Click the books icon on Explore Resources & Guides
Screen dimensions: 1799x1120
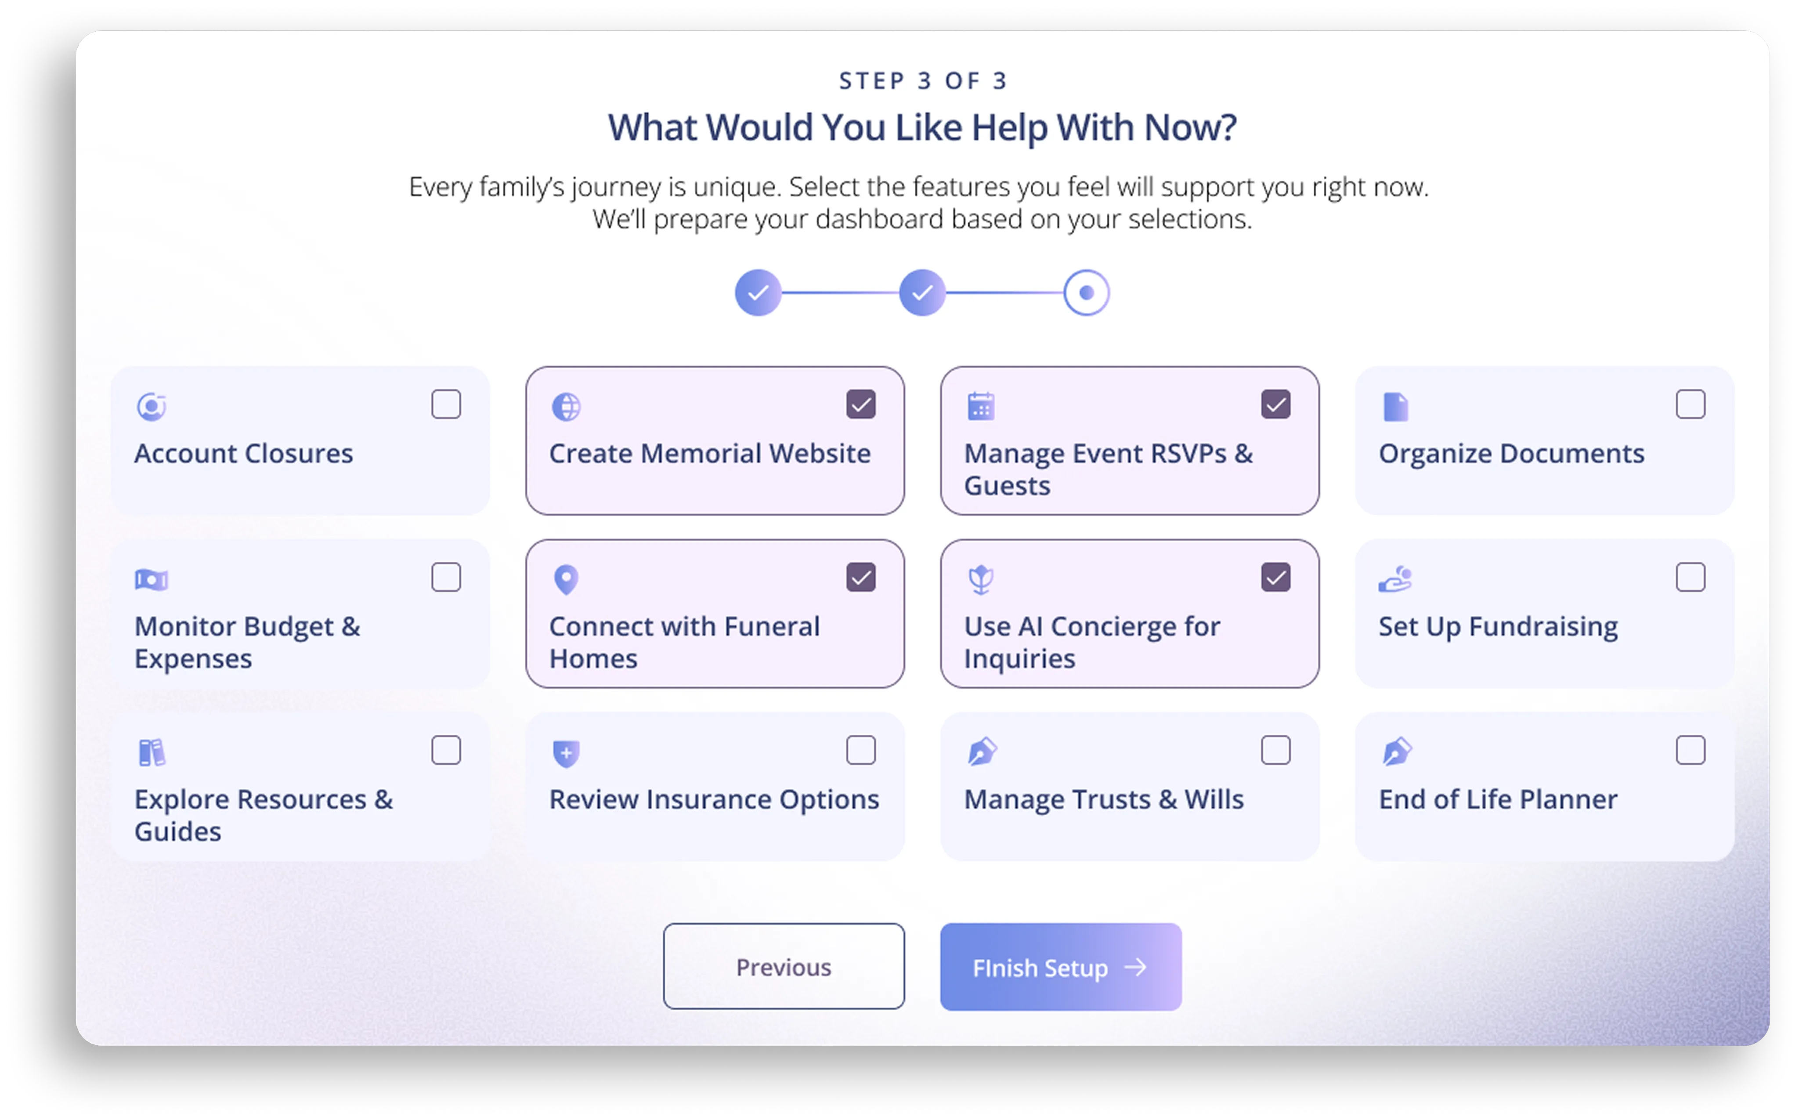coord(151,752)
